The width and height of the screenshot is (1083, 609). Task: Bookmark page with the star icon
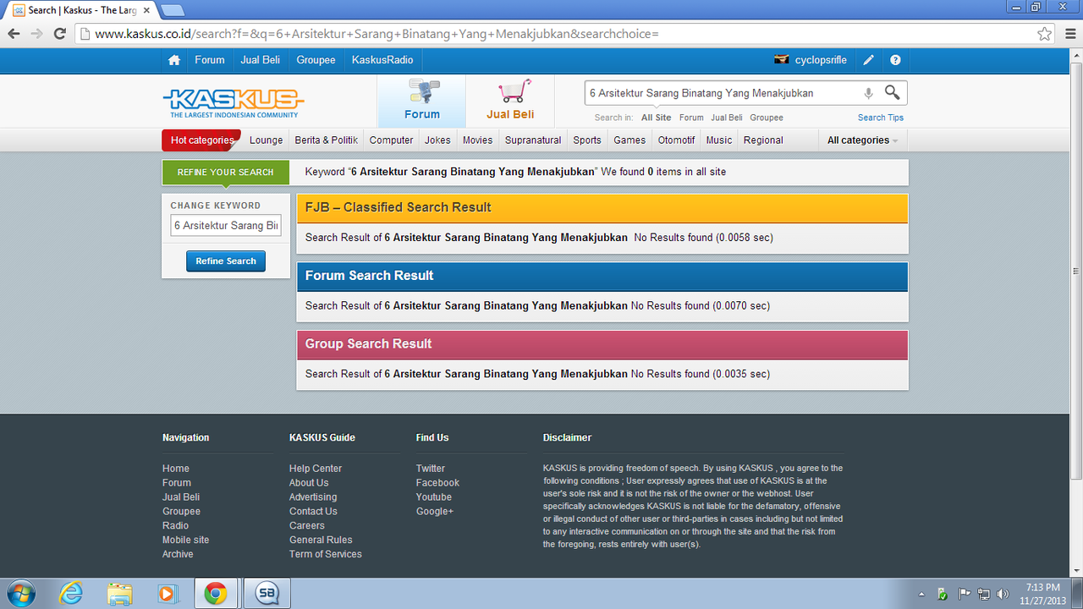point(1045,34)
